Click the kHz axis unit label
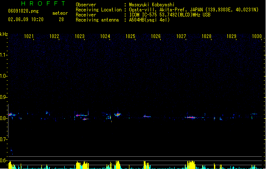 coord(4,34)
